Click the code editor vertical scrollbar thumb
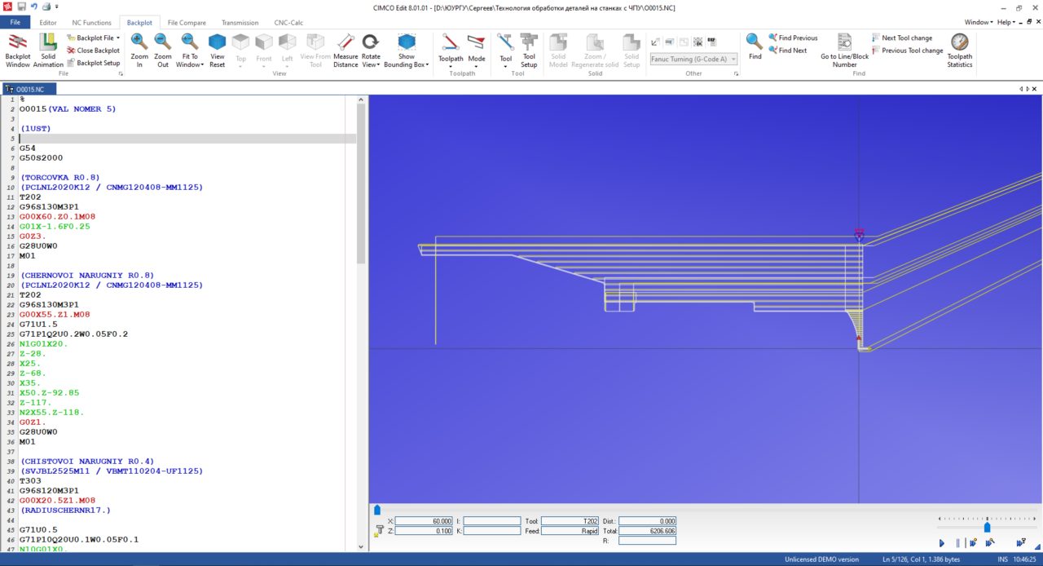 point(361,184)
